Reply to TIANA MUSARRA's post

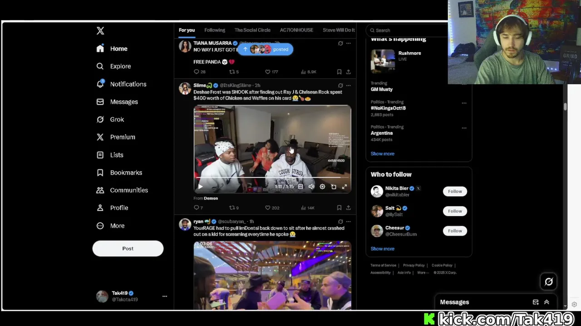199,72
